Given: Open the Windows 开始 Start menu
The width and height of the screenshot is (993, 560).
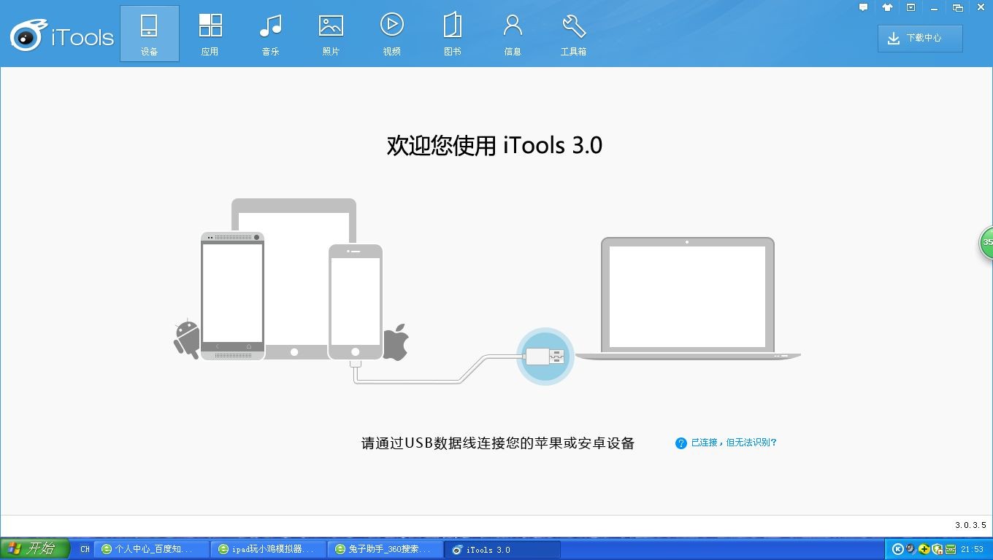Looking at the screenshot, I should [x=35, y=548].
